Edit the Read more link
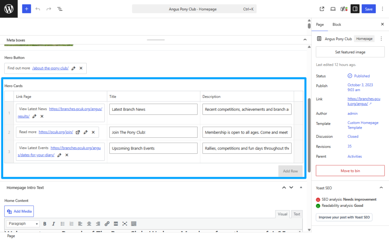This screenshot has width=389, height=239. (85, 132)
